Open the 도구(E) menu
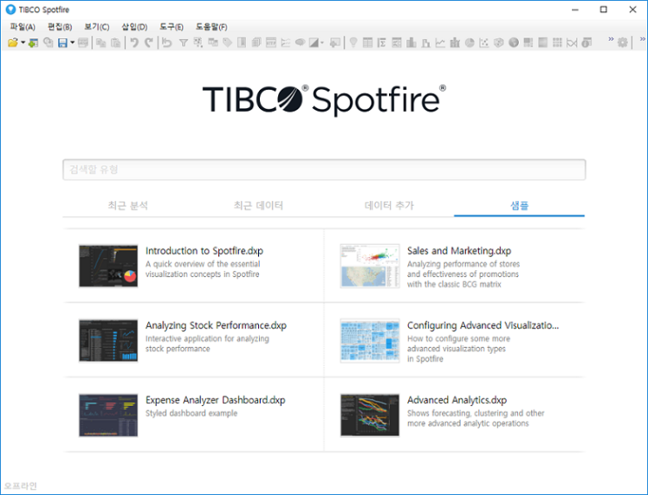The height and width of the screenshot is (495, 648). (172, 27)
